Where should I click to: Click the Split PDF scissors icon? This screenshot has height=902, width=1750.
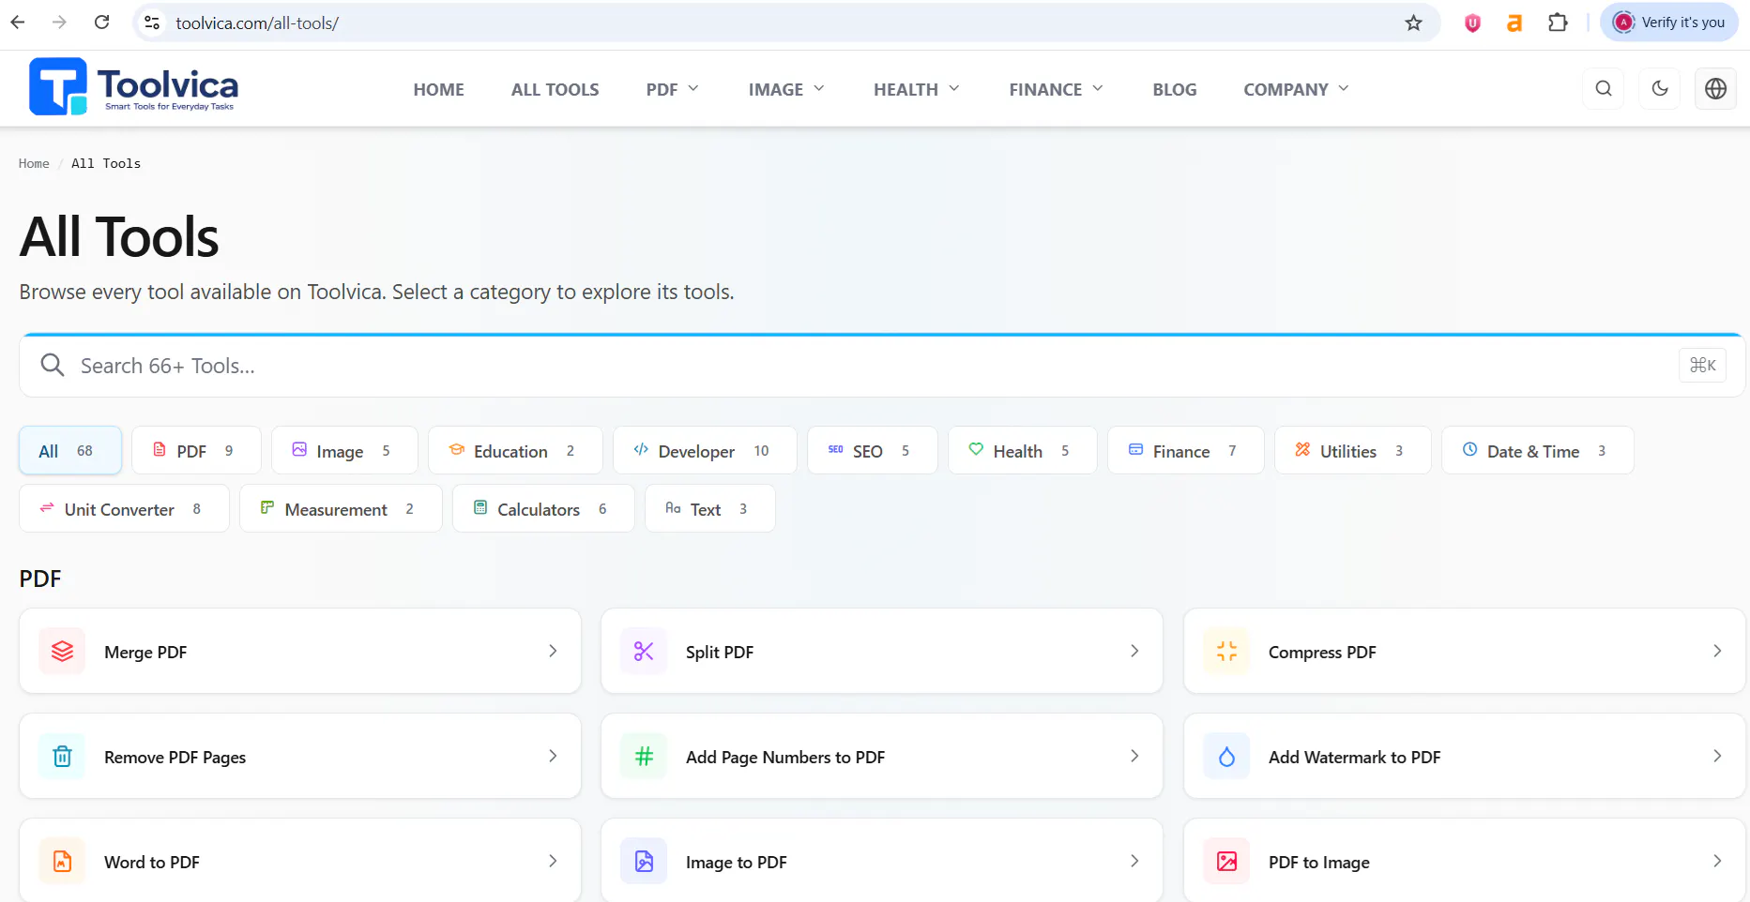(x=644, y=652)
